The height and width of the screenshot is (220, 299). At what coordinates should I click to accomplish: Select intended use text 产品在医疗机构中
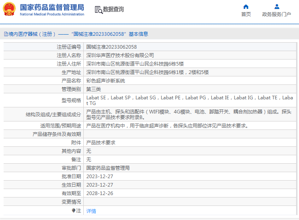167,126
